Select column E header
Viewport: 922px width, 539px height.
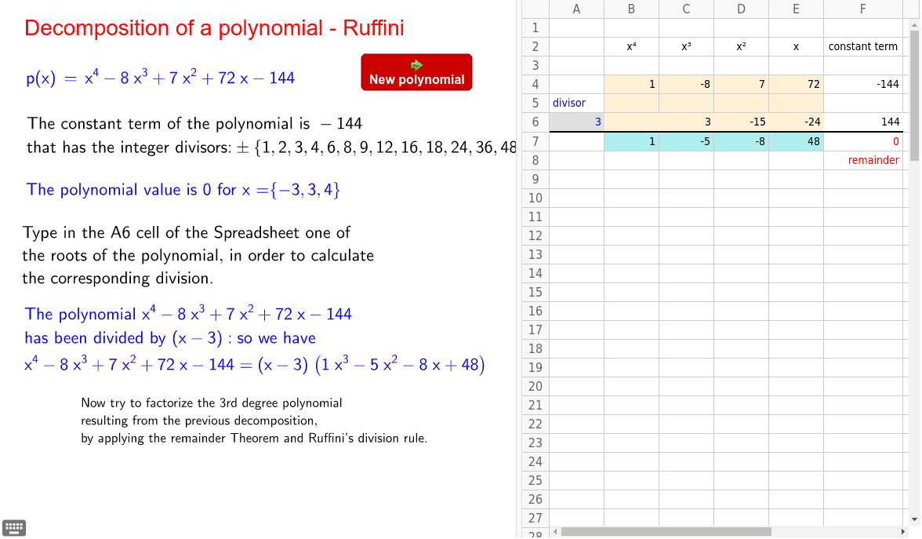click(x=796, y=9)
